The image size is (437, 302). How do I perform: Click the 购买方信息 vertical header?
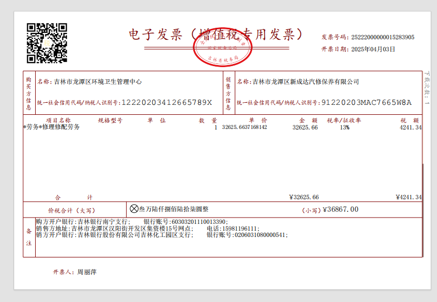pos(29,93)
